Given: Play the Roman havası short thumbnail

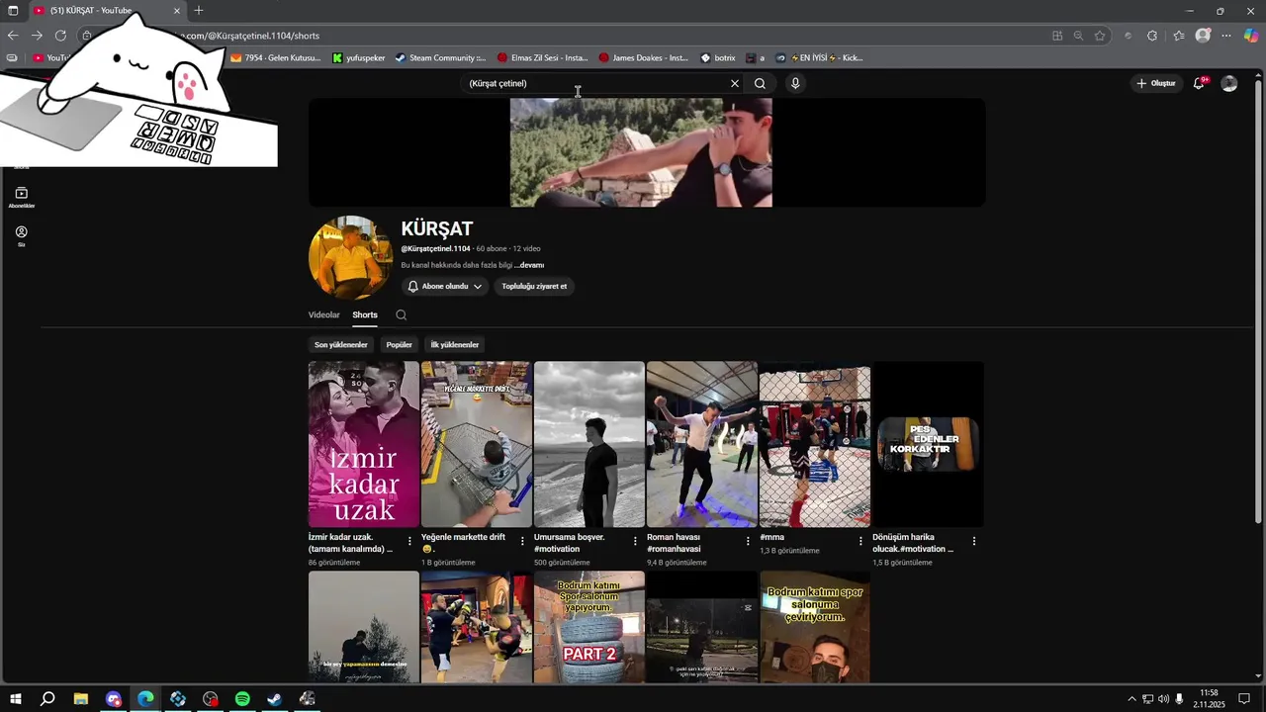Looking at the screenshot, I should coord(702,444).
